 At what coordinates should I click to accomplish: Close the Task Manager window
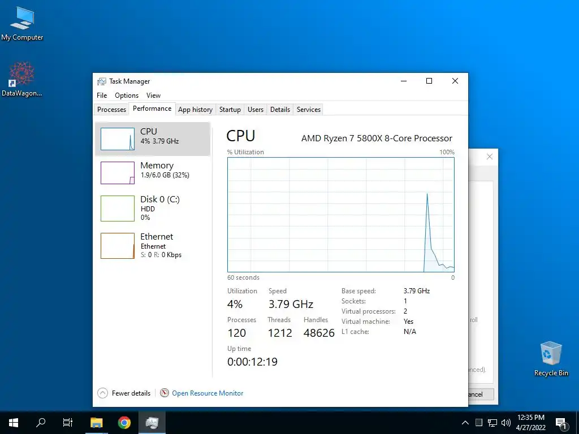[455, 81]
